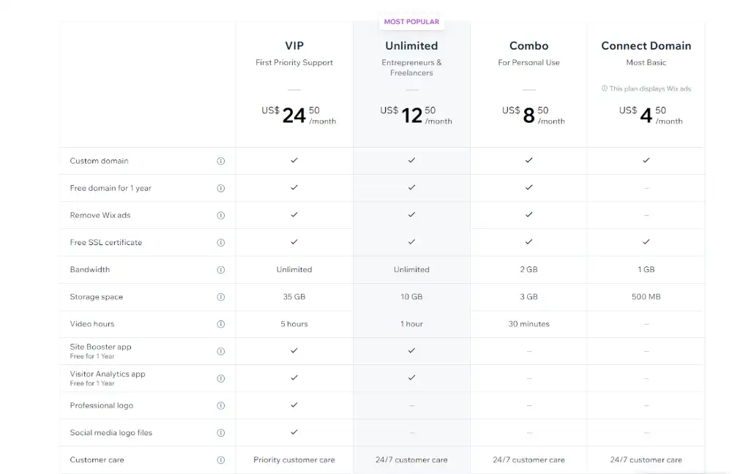Select the Unlimited plan heading
The width and height of the screenshot is (732, 474).
[x=411, y=46]
